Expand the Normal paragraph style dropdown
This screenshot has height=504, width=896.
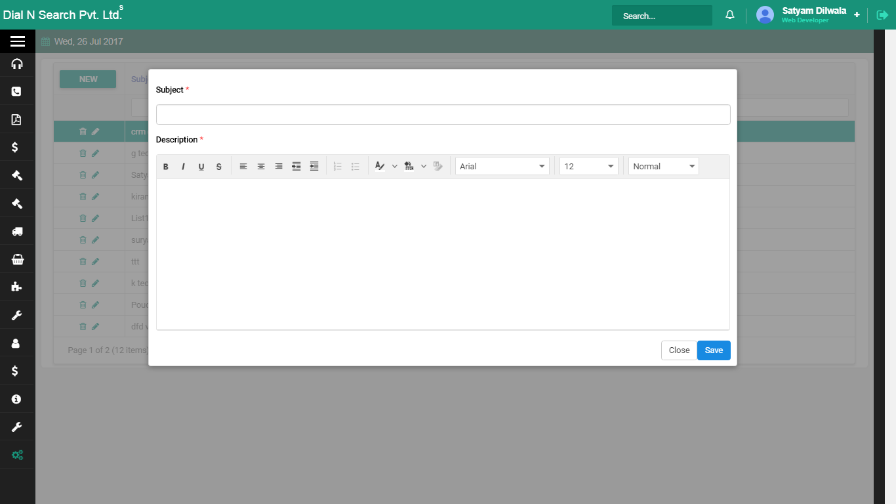tap(663, 167)
